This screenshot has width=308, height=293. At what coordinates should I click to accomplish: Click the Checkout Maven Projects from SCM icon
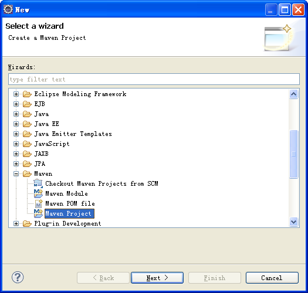pos(38,183)
